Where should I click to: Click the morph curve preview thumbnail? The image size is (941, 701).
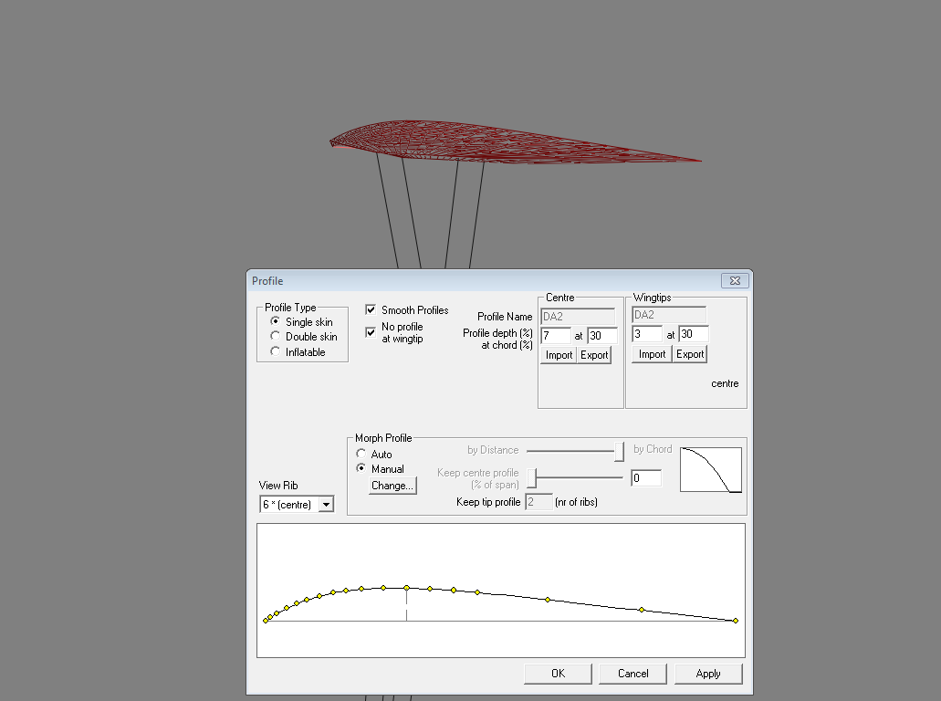(710, 470)
